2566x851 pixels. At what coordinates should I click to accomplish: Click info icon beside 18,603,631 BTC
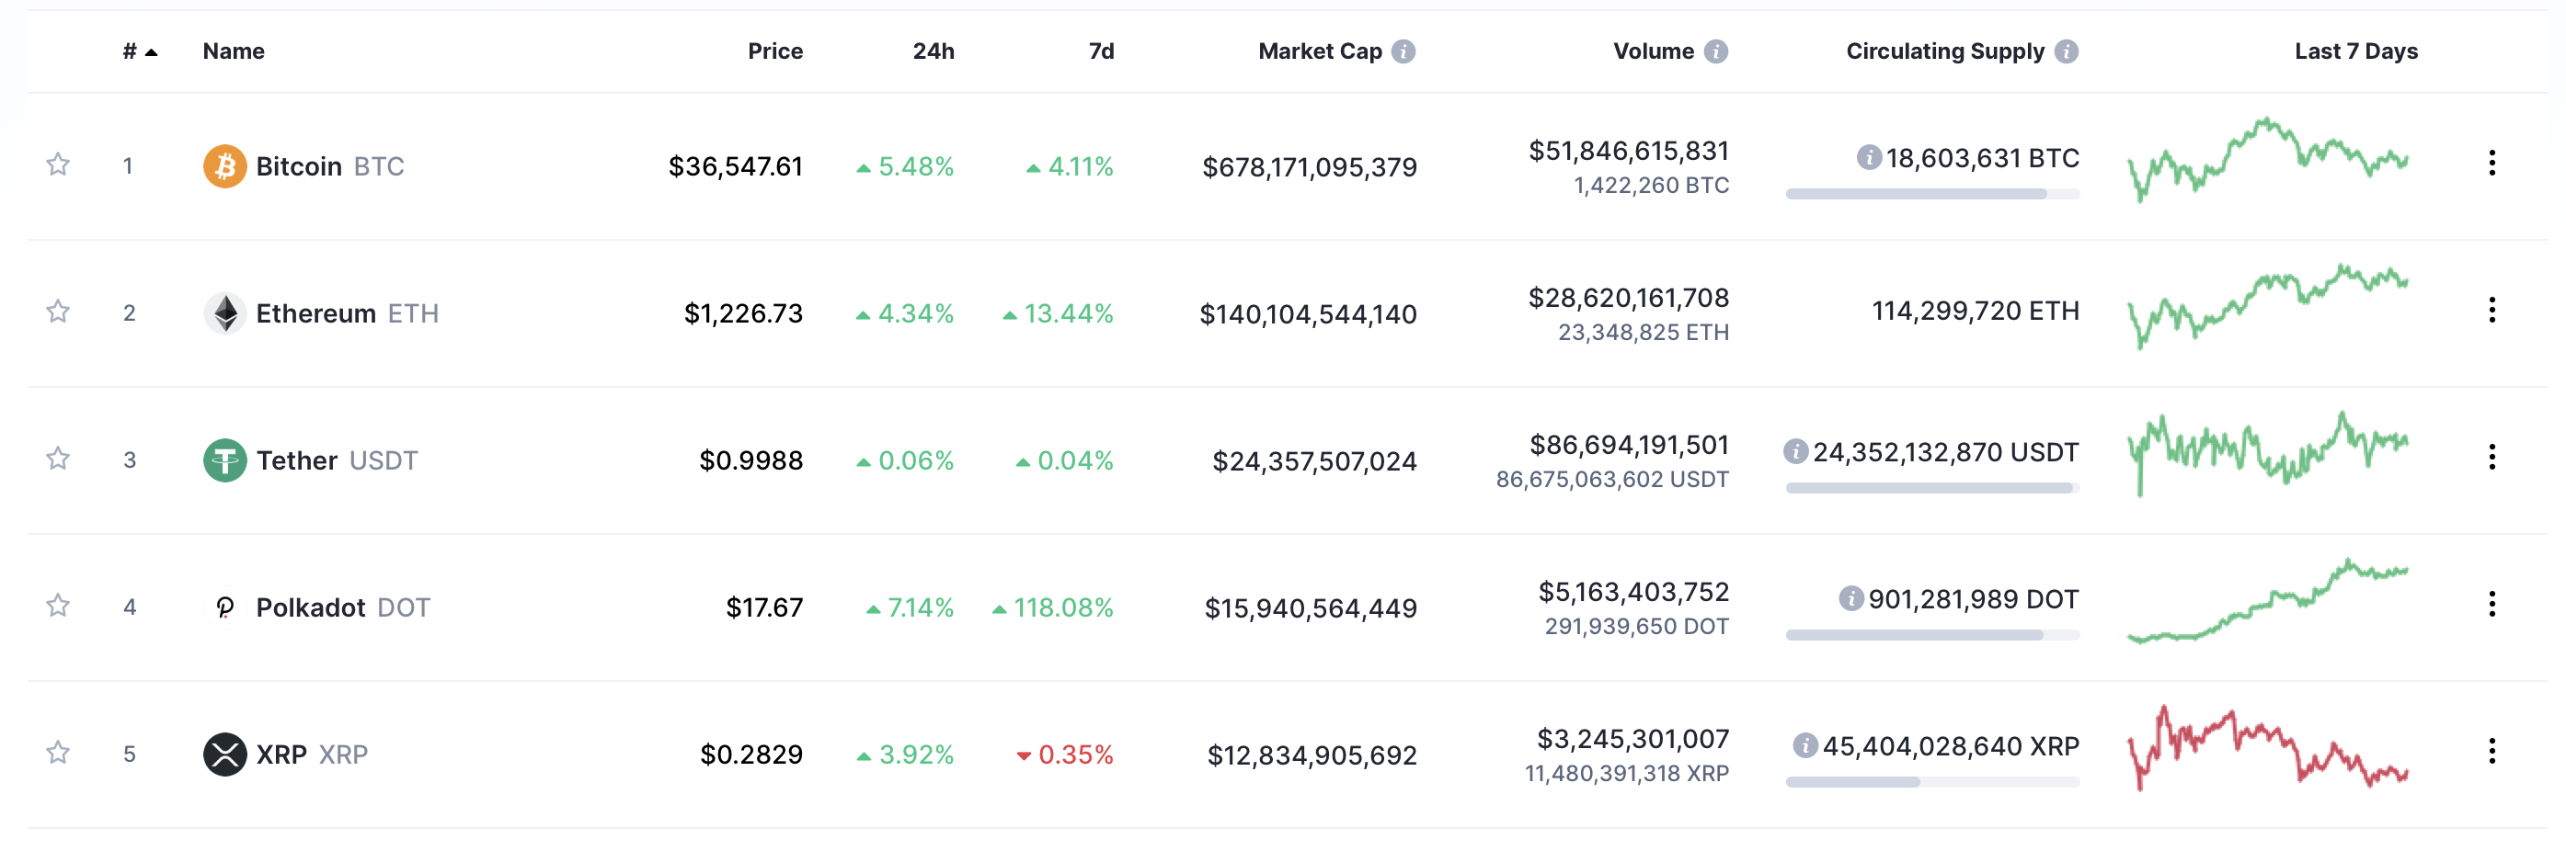[1869, 157]
